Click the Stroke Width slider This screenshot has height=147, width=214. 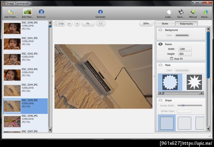coord(190,106)
